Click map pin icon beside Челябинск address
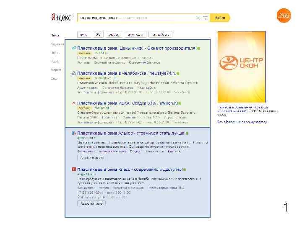The height and width of the screenshot is (226, 302). coord(78,197)
